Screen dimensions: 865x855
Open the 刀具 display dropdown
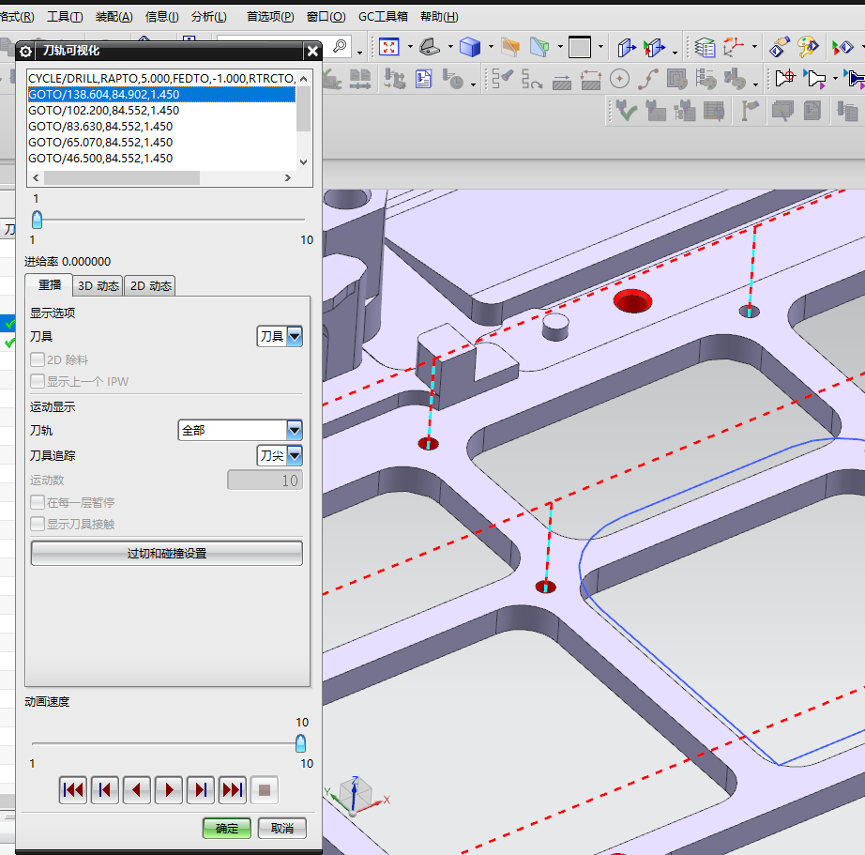point(280,336)
